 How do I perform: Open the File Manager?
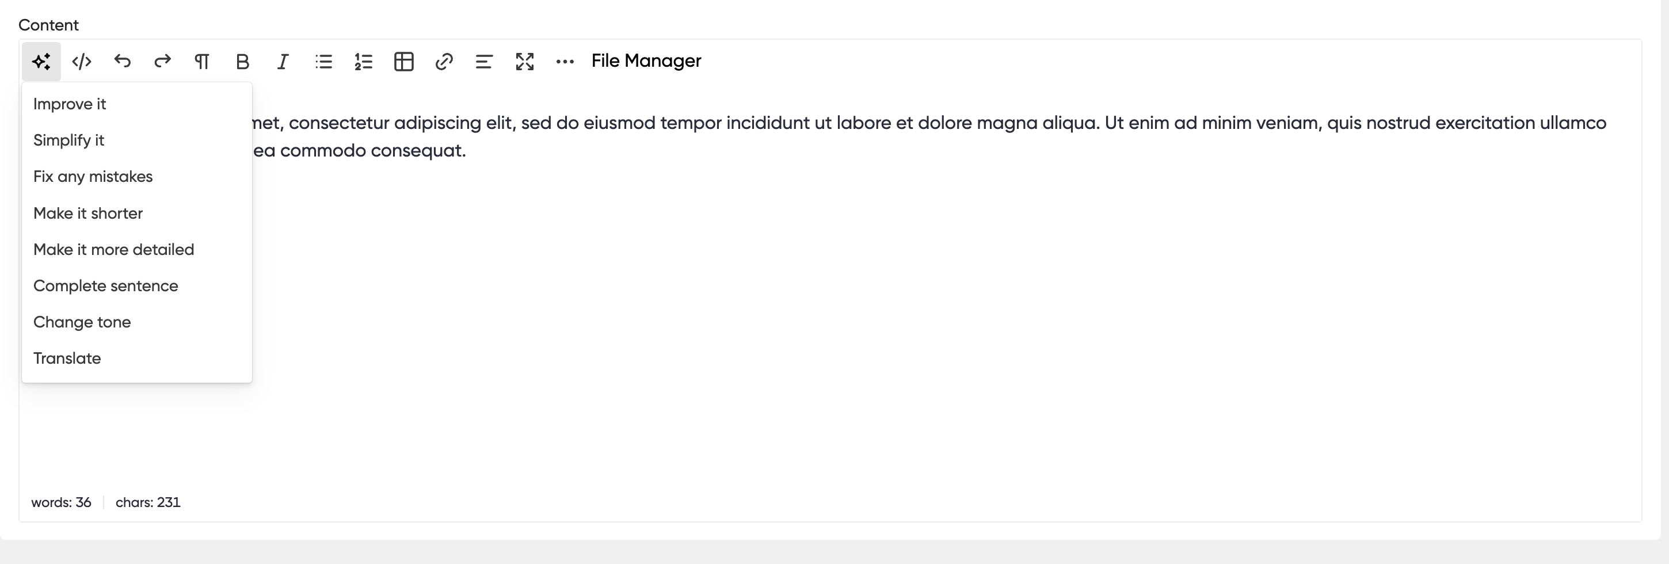pos(646,61)
